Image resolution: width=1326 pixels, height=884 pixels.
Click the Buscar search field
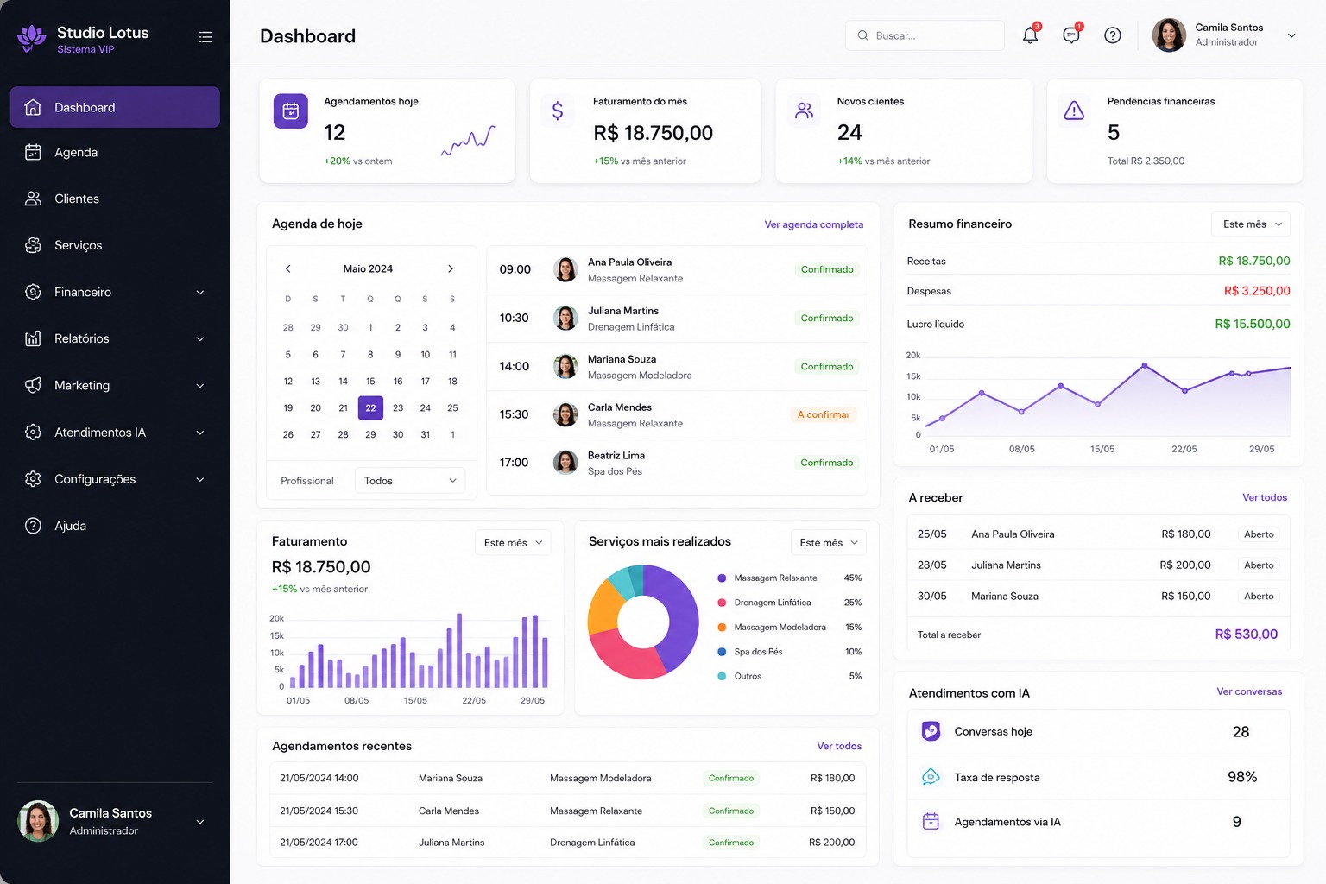tap(925, 35)
